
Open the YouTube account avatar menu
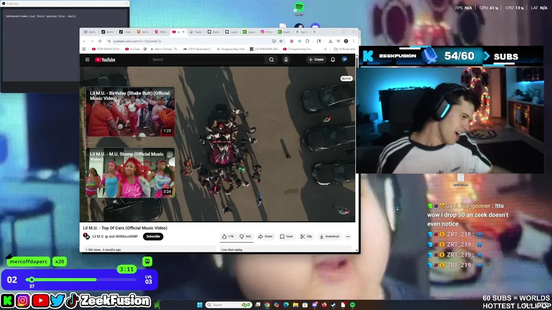point(345,60)
